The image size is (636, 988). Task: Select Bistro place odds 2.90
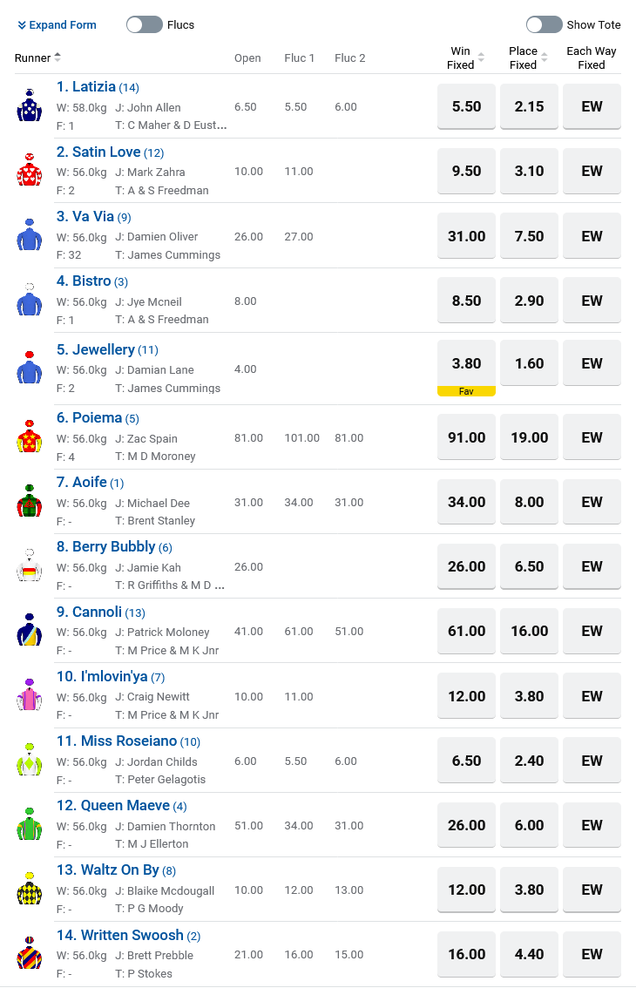coord(529,301)
